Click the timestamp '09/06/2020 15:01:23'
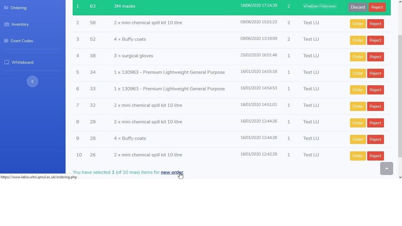Viewport: 402px width, 226px height. (259, 22)
